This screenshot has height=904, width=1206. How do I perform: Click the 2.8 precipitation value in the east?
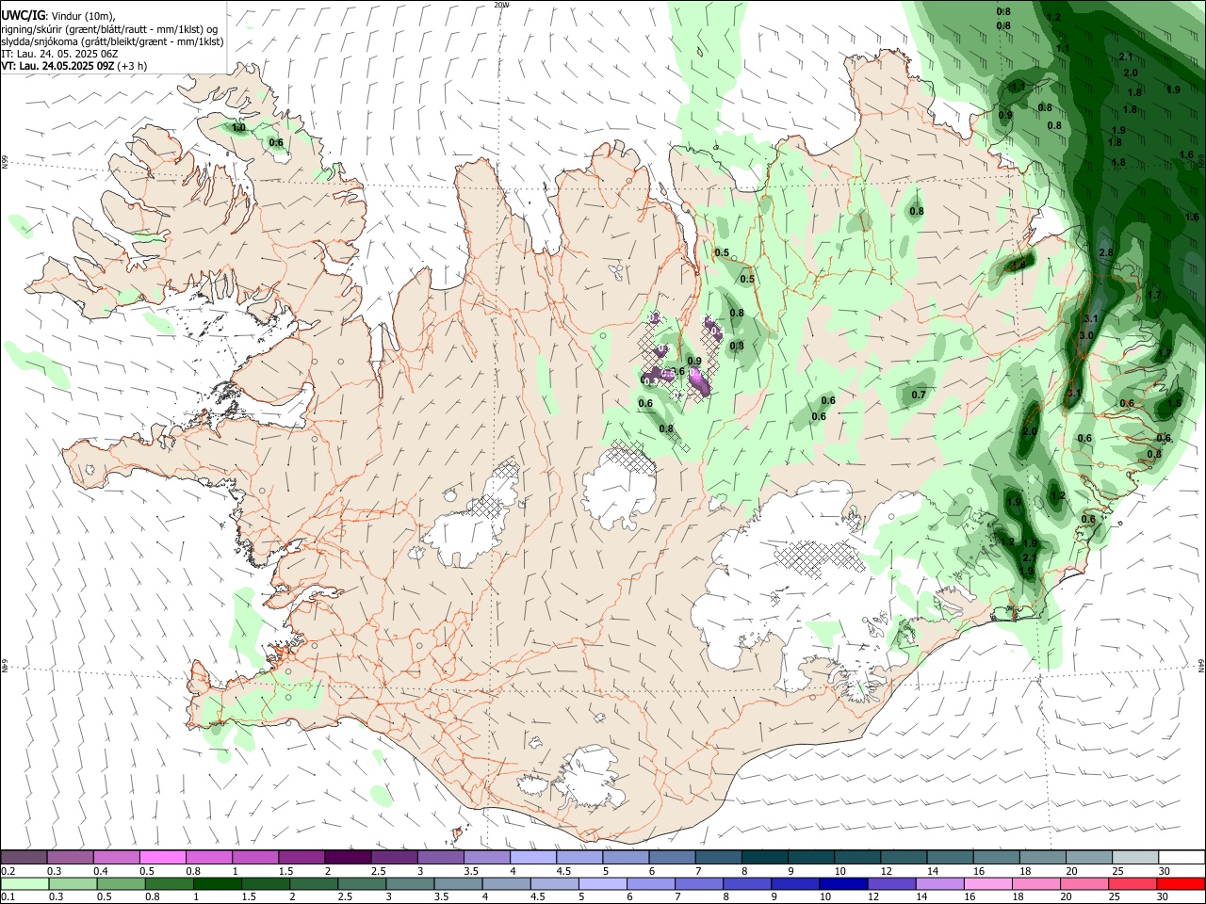(x=1106, y=252)
